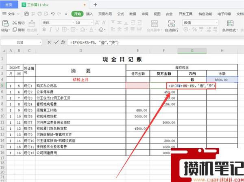This screenshot has height=182, width=244.
Task: Click cell H4 showing 8800.00
Action: [x=222, y=80]
